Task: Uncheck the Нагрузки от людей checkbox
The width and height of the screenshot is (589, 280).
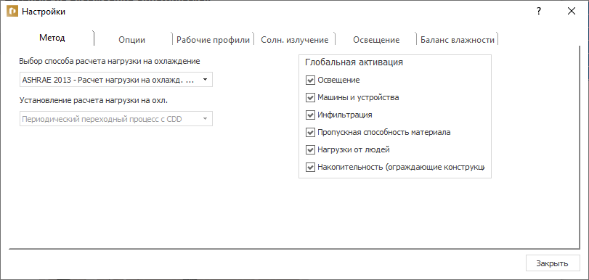Action: coord(310,149)
